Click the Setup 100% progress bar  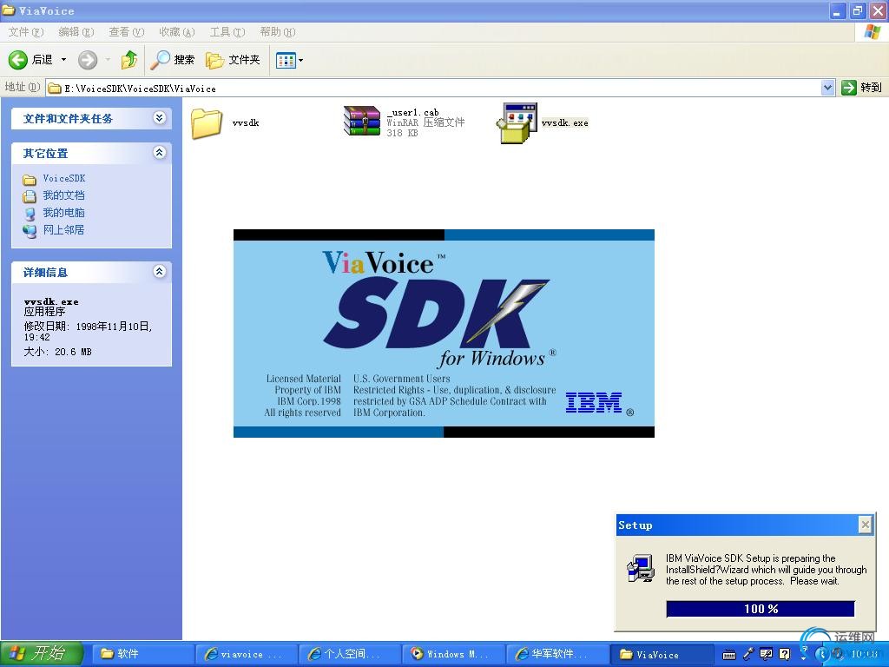click(761, 609)
